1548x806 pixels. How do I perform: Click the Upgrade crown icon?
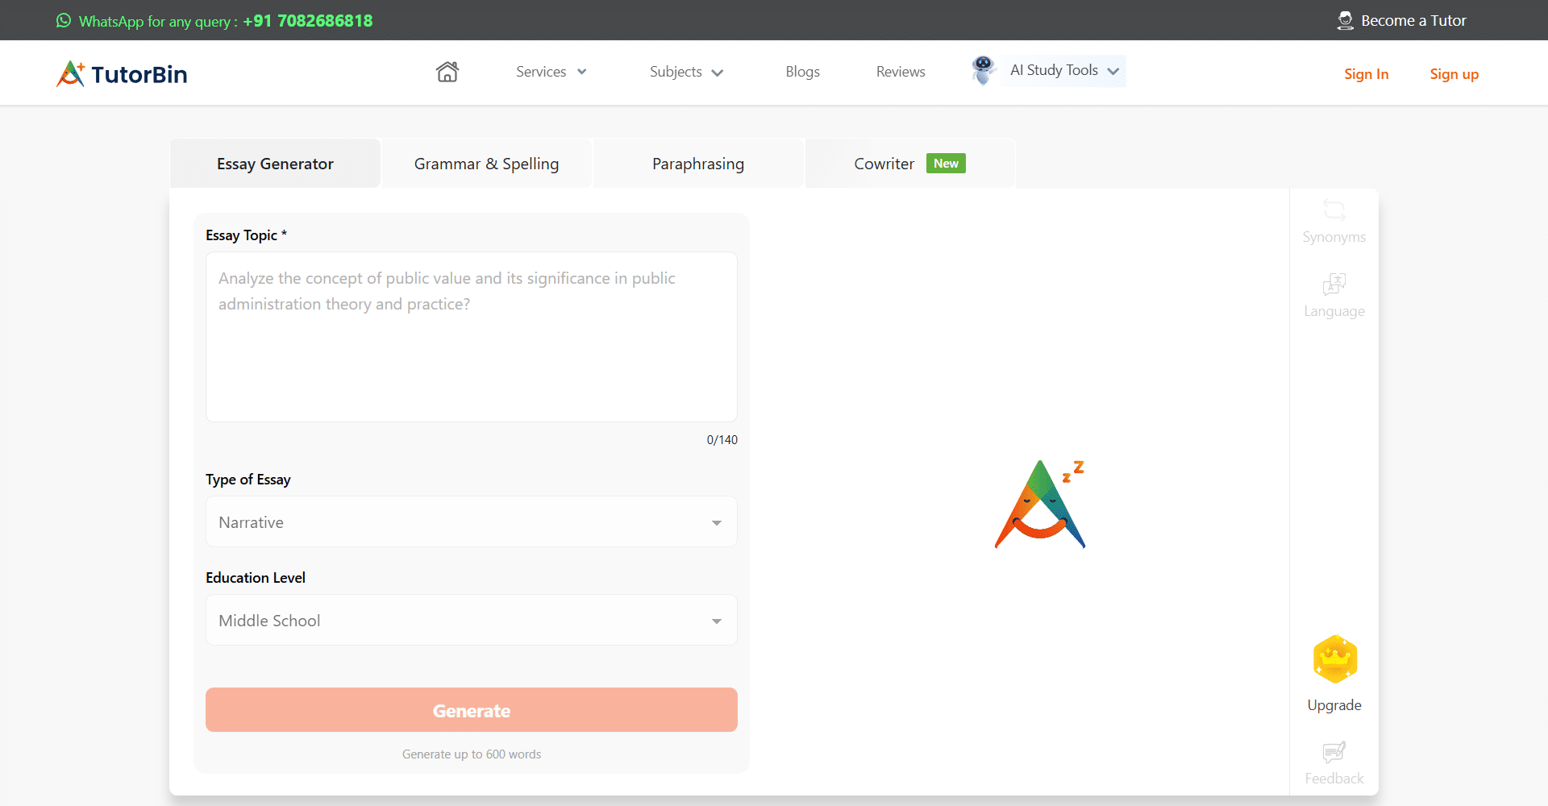point(1334,659)
